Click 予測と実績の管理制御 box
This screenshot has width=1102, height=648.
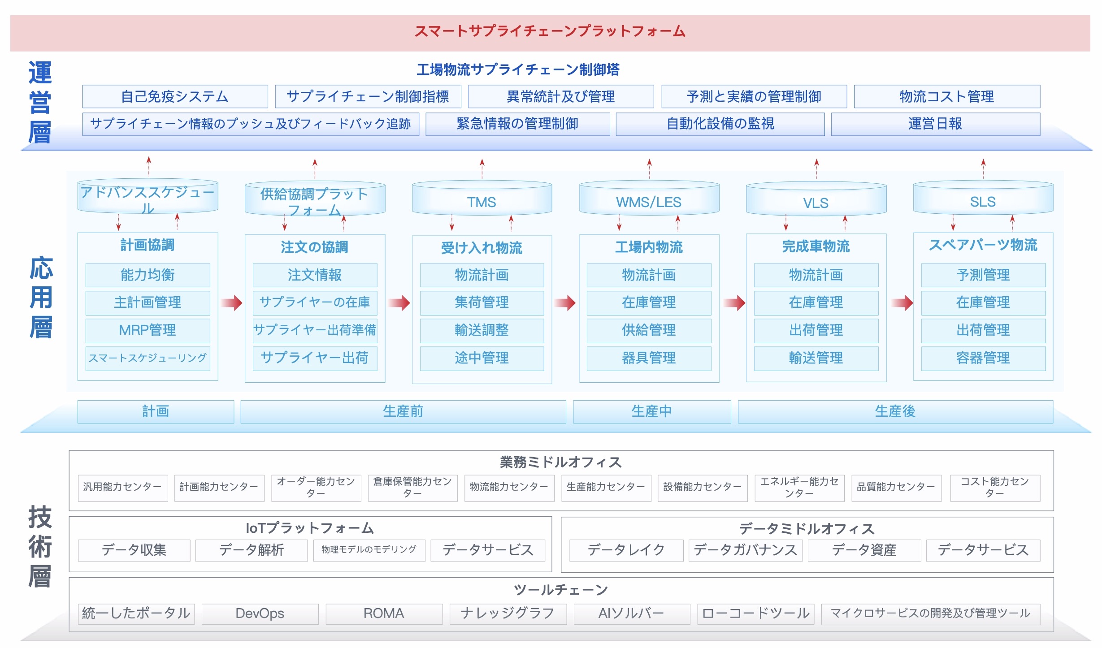754,96
